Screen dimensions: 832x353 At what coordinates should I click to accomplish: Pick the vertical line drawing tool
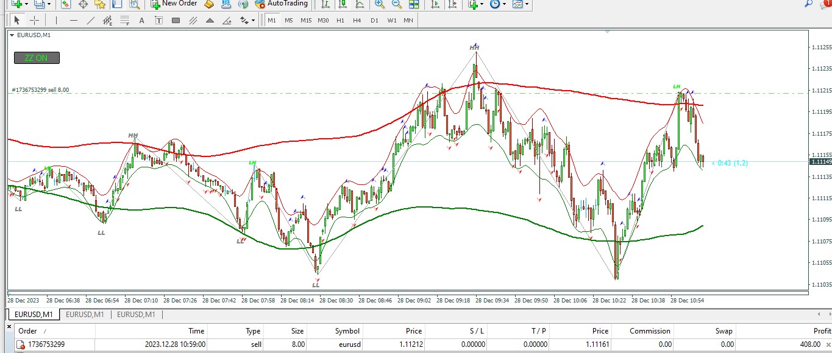57,20
